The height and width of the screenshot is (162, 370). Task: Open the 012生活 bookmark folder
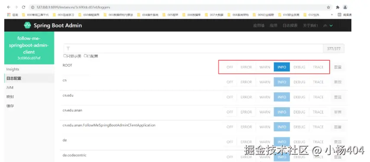click(311, 15)
